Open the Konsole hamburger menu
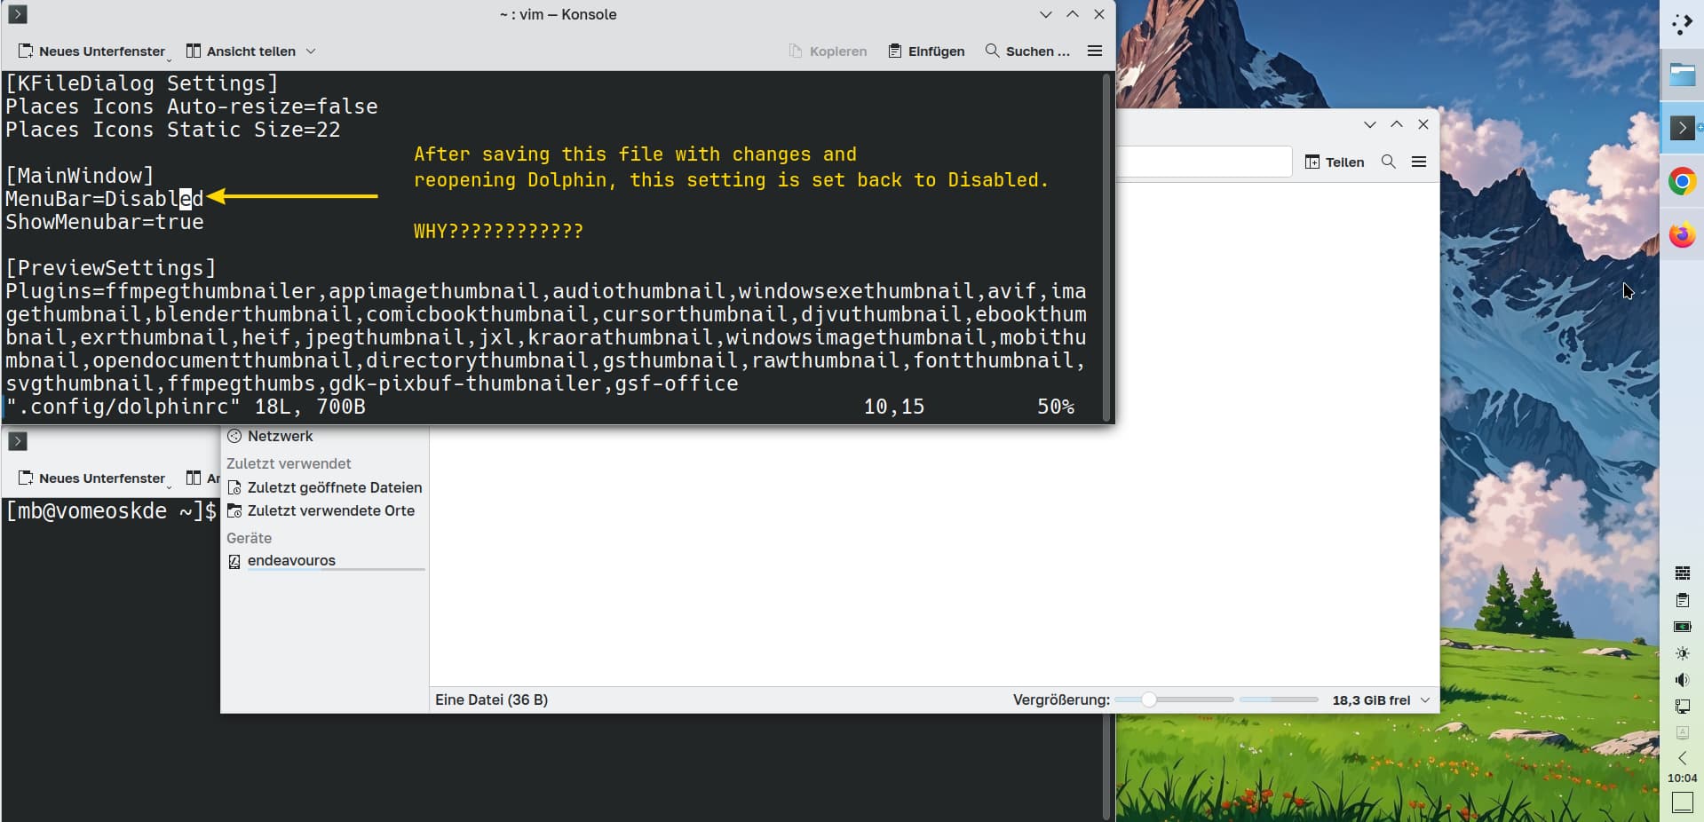 (1095, 51)
